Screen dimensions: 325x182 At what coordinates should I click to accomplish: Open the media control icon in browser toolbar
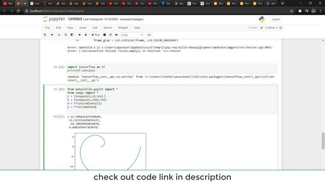coord(307,11)
